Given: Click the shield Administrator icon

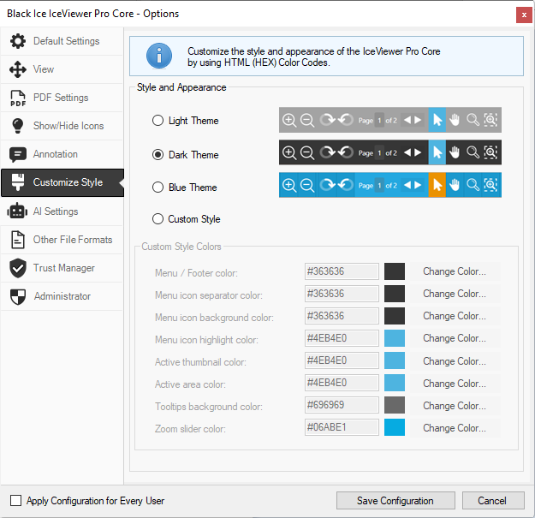Looking at the screenshot, I should coord(18,296).
